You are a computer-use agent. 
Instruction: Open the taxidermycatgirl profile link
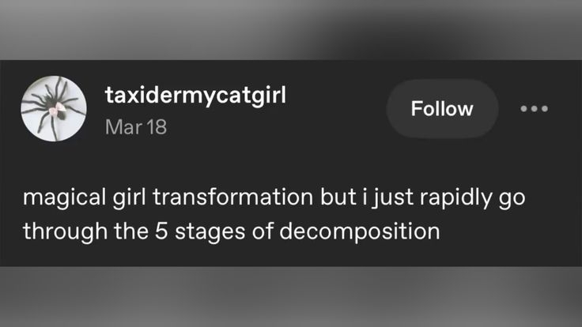(x=195, y=95)
